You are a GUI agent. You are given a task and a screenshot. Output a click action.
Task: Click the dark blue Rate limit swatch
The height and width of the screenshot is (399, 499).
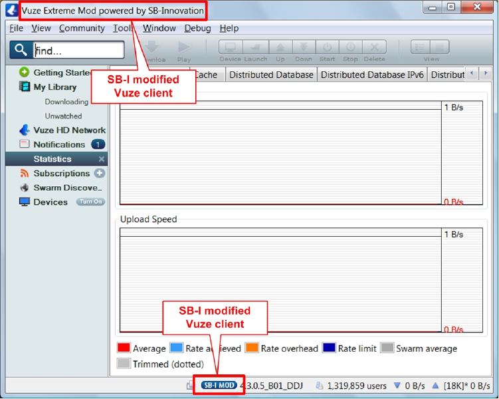click(x=329, y=348)
